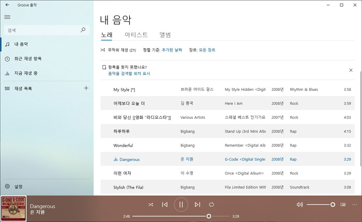This screenshot has height=222, width=362.
Task: Click 음악을 검색할 위치 표시 link
Action: coord(129,73)
